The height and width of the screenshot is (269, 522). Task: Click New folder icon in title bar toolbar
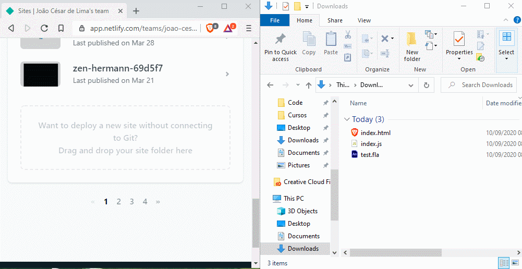(297, 6)
